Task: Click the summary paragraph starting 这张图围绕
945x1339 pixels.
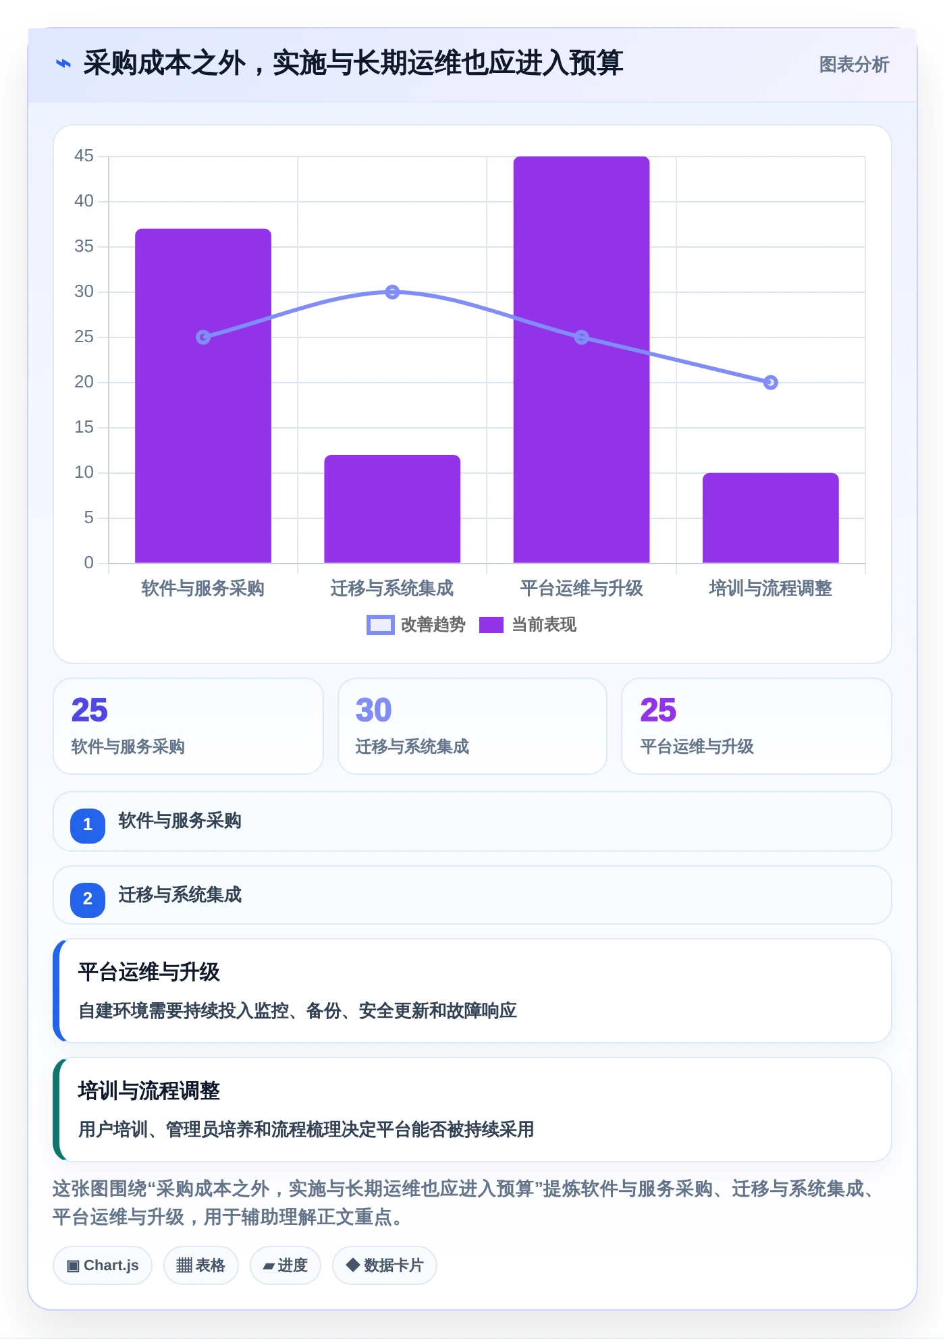Action: pos(466,1203)
